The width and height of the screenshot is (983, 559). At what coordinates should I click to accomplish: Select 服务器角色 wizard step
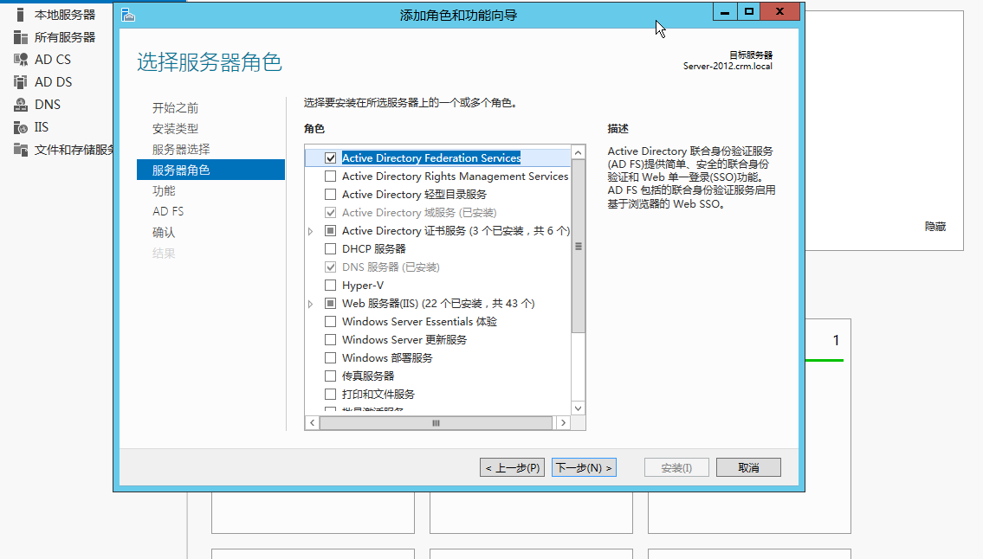pyautogui.click(x=210, y=170)
